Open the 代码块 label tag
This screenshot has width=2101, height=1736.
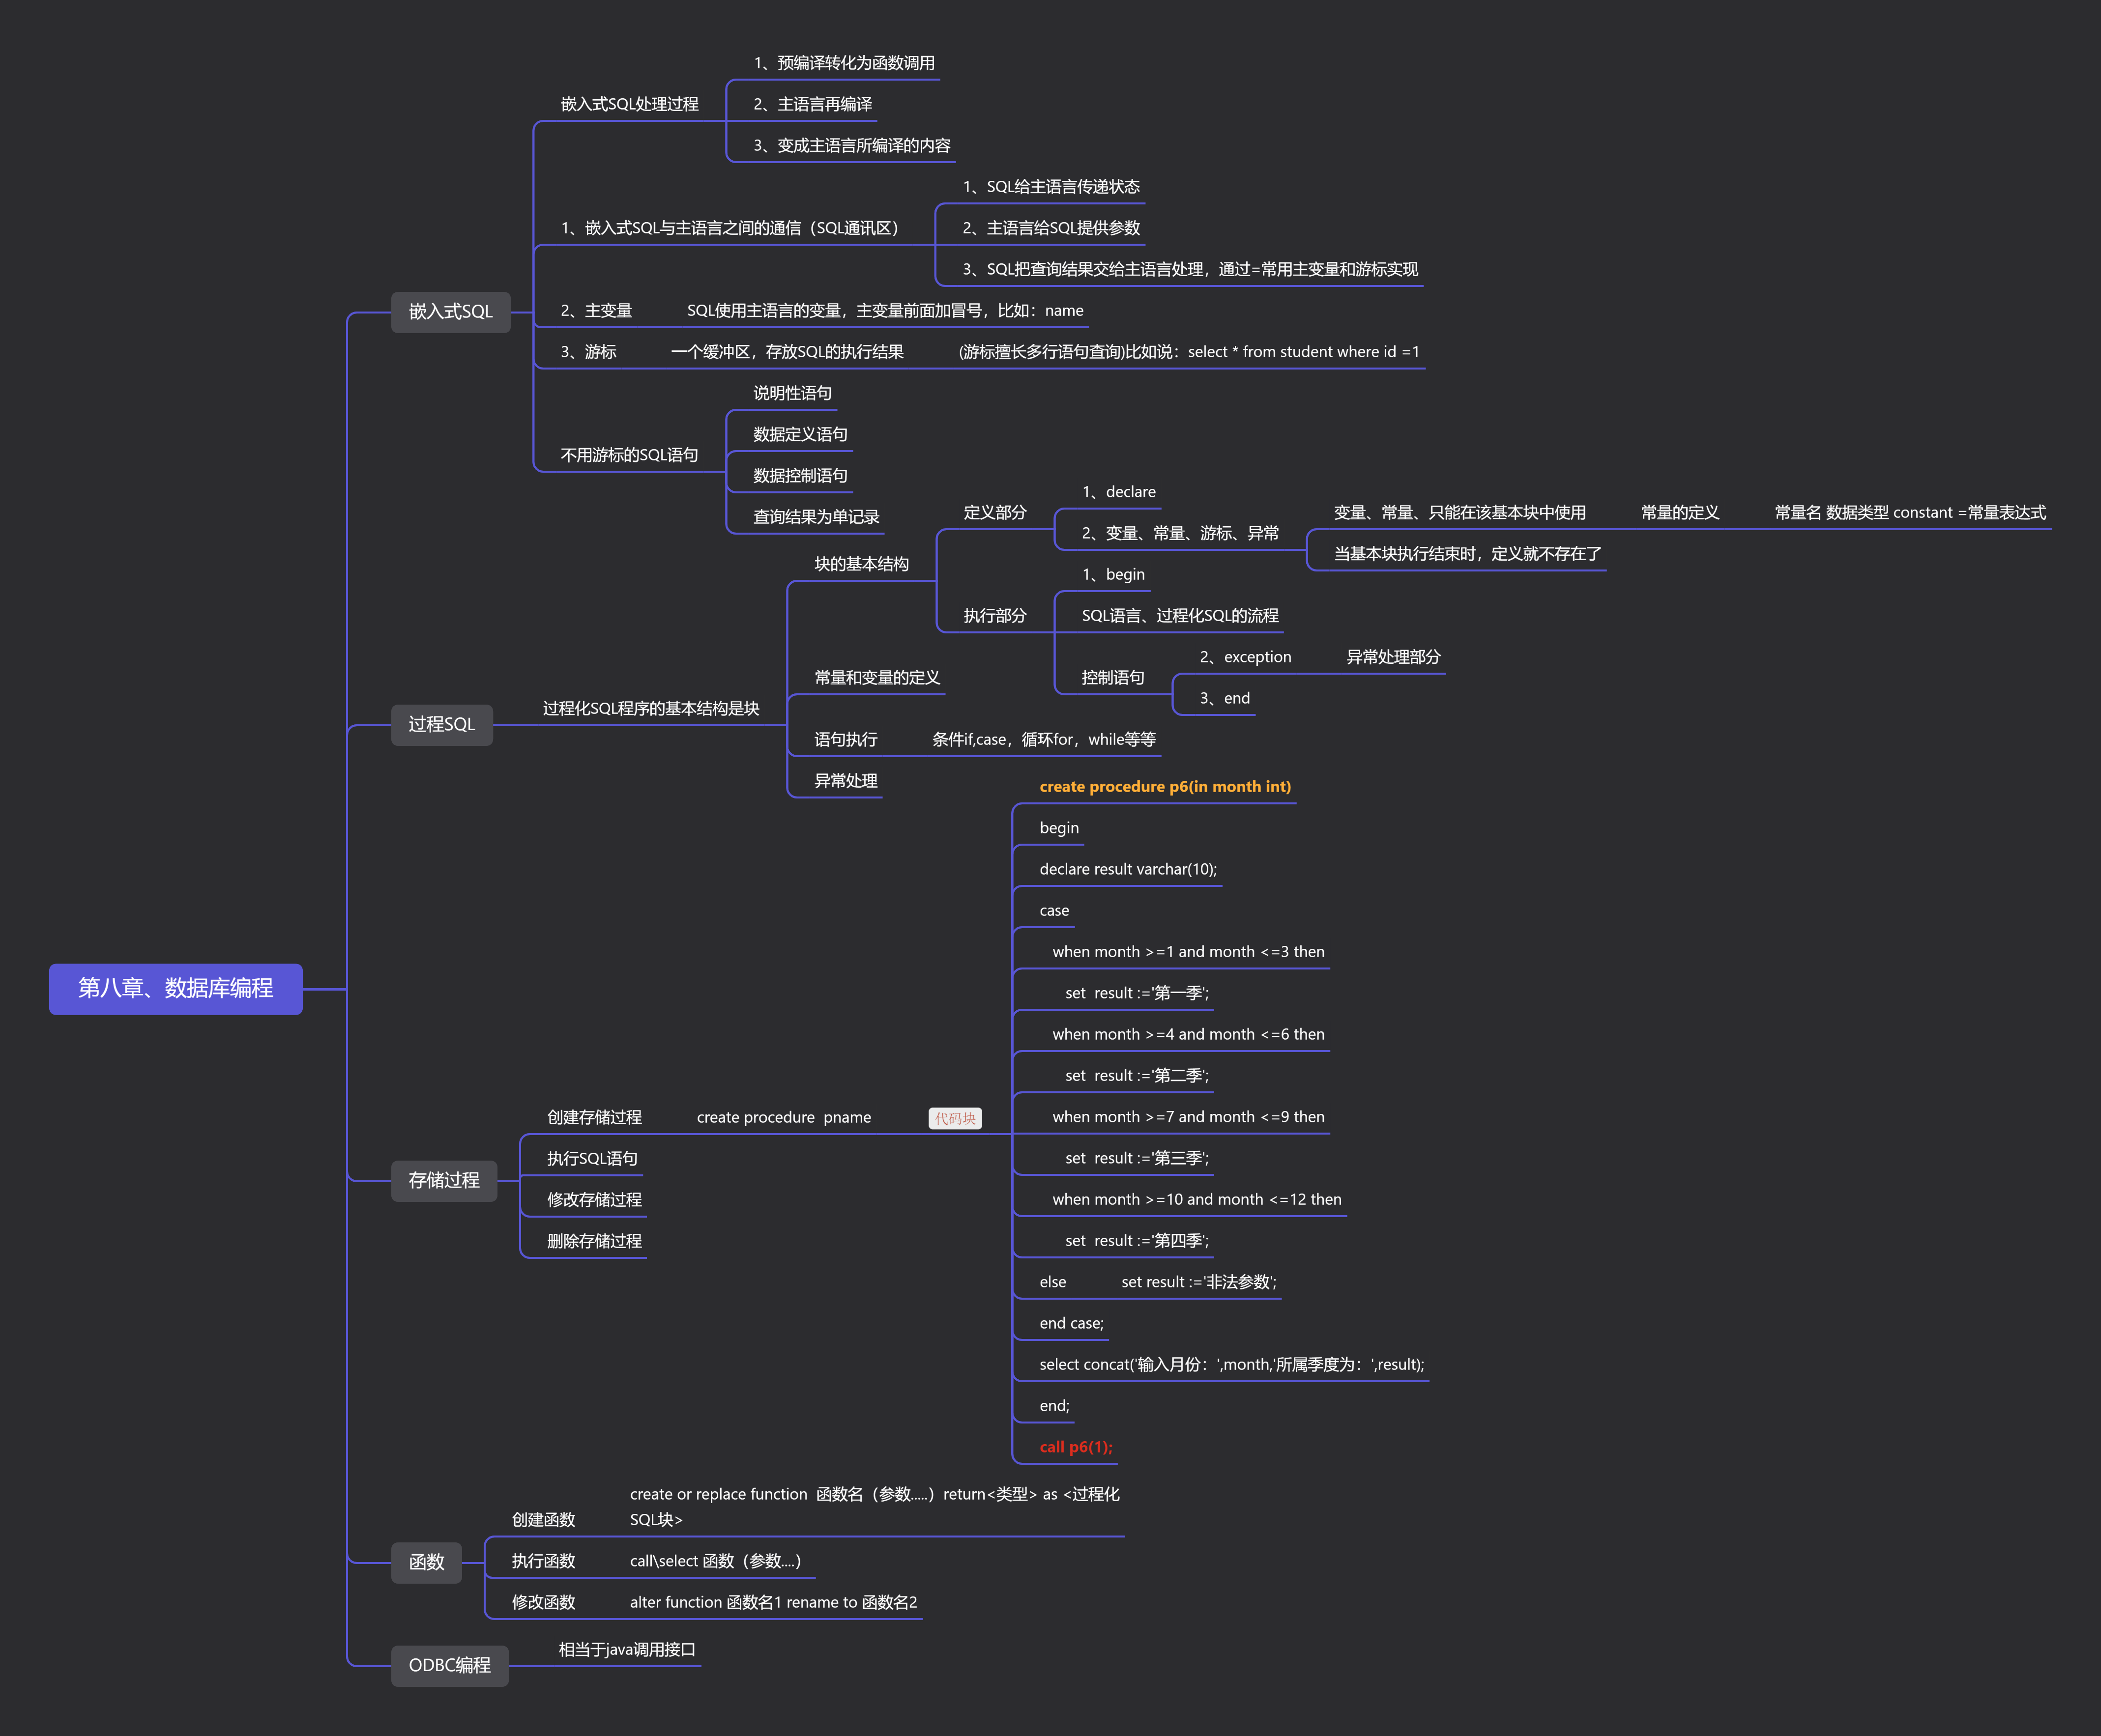pyautogui.click(x=955, y=1118)
